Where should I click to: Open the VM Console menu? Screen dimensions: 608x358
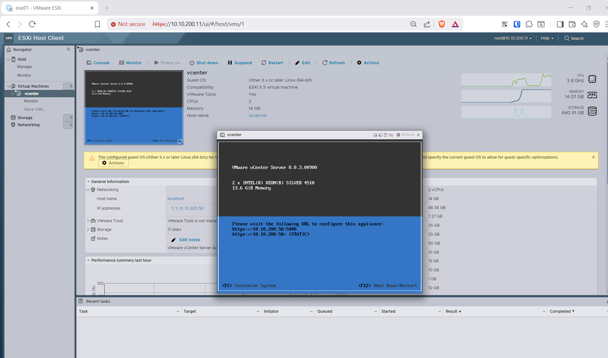(x=98, y=63)
